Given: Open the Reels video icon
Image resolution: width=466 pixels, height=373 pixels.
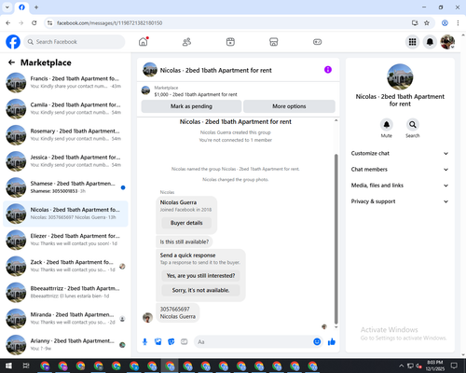Looking at the screenshot, I should (x=230, y=42).
